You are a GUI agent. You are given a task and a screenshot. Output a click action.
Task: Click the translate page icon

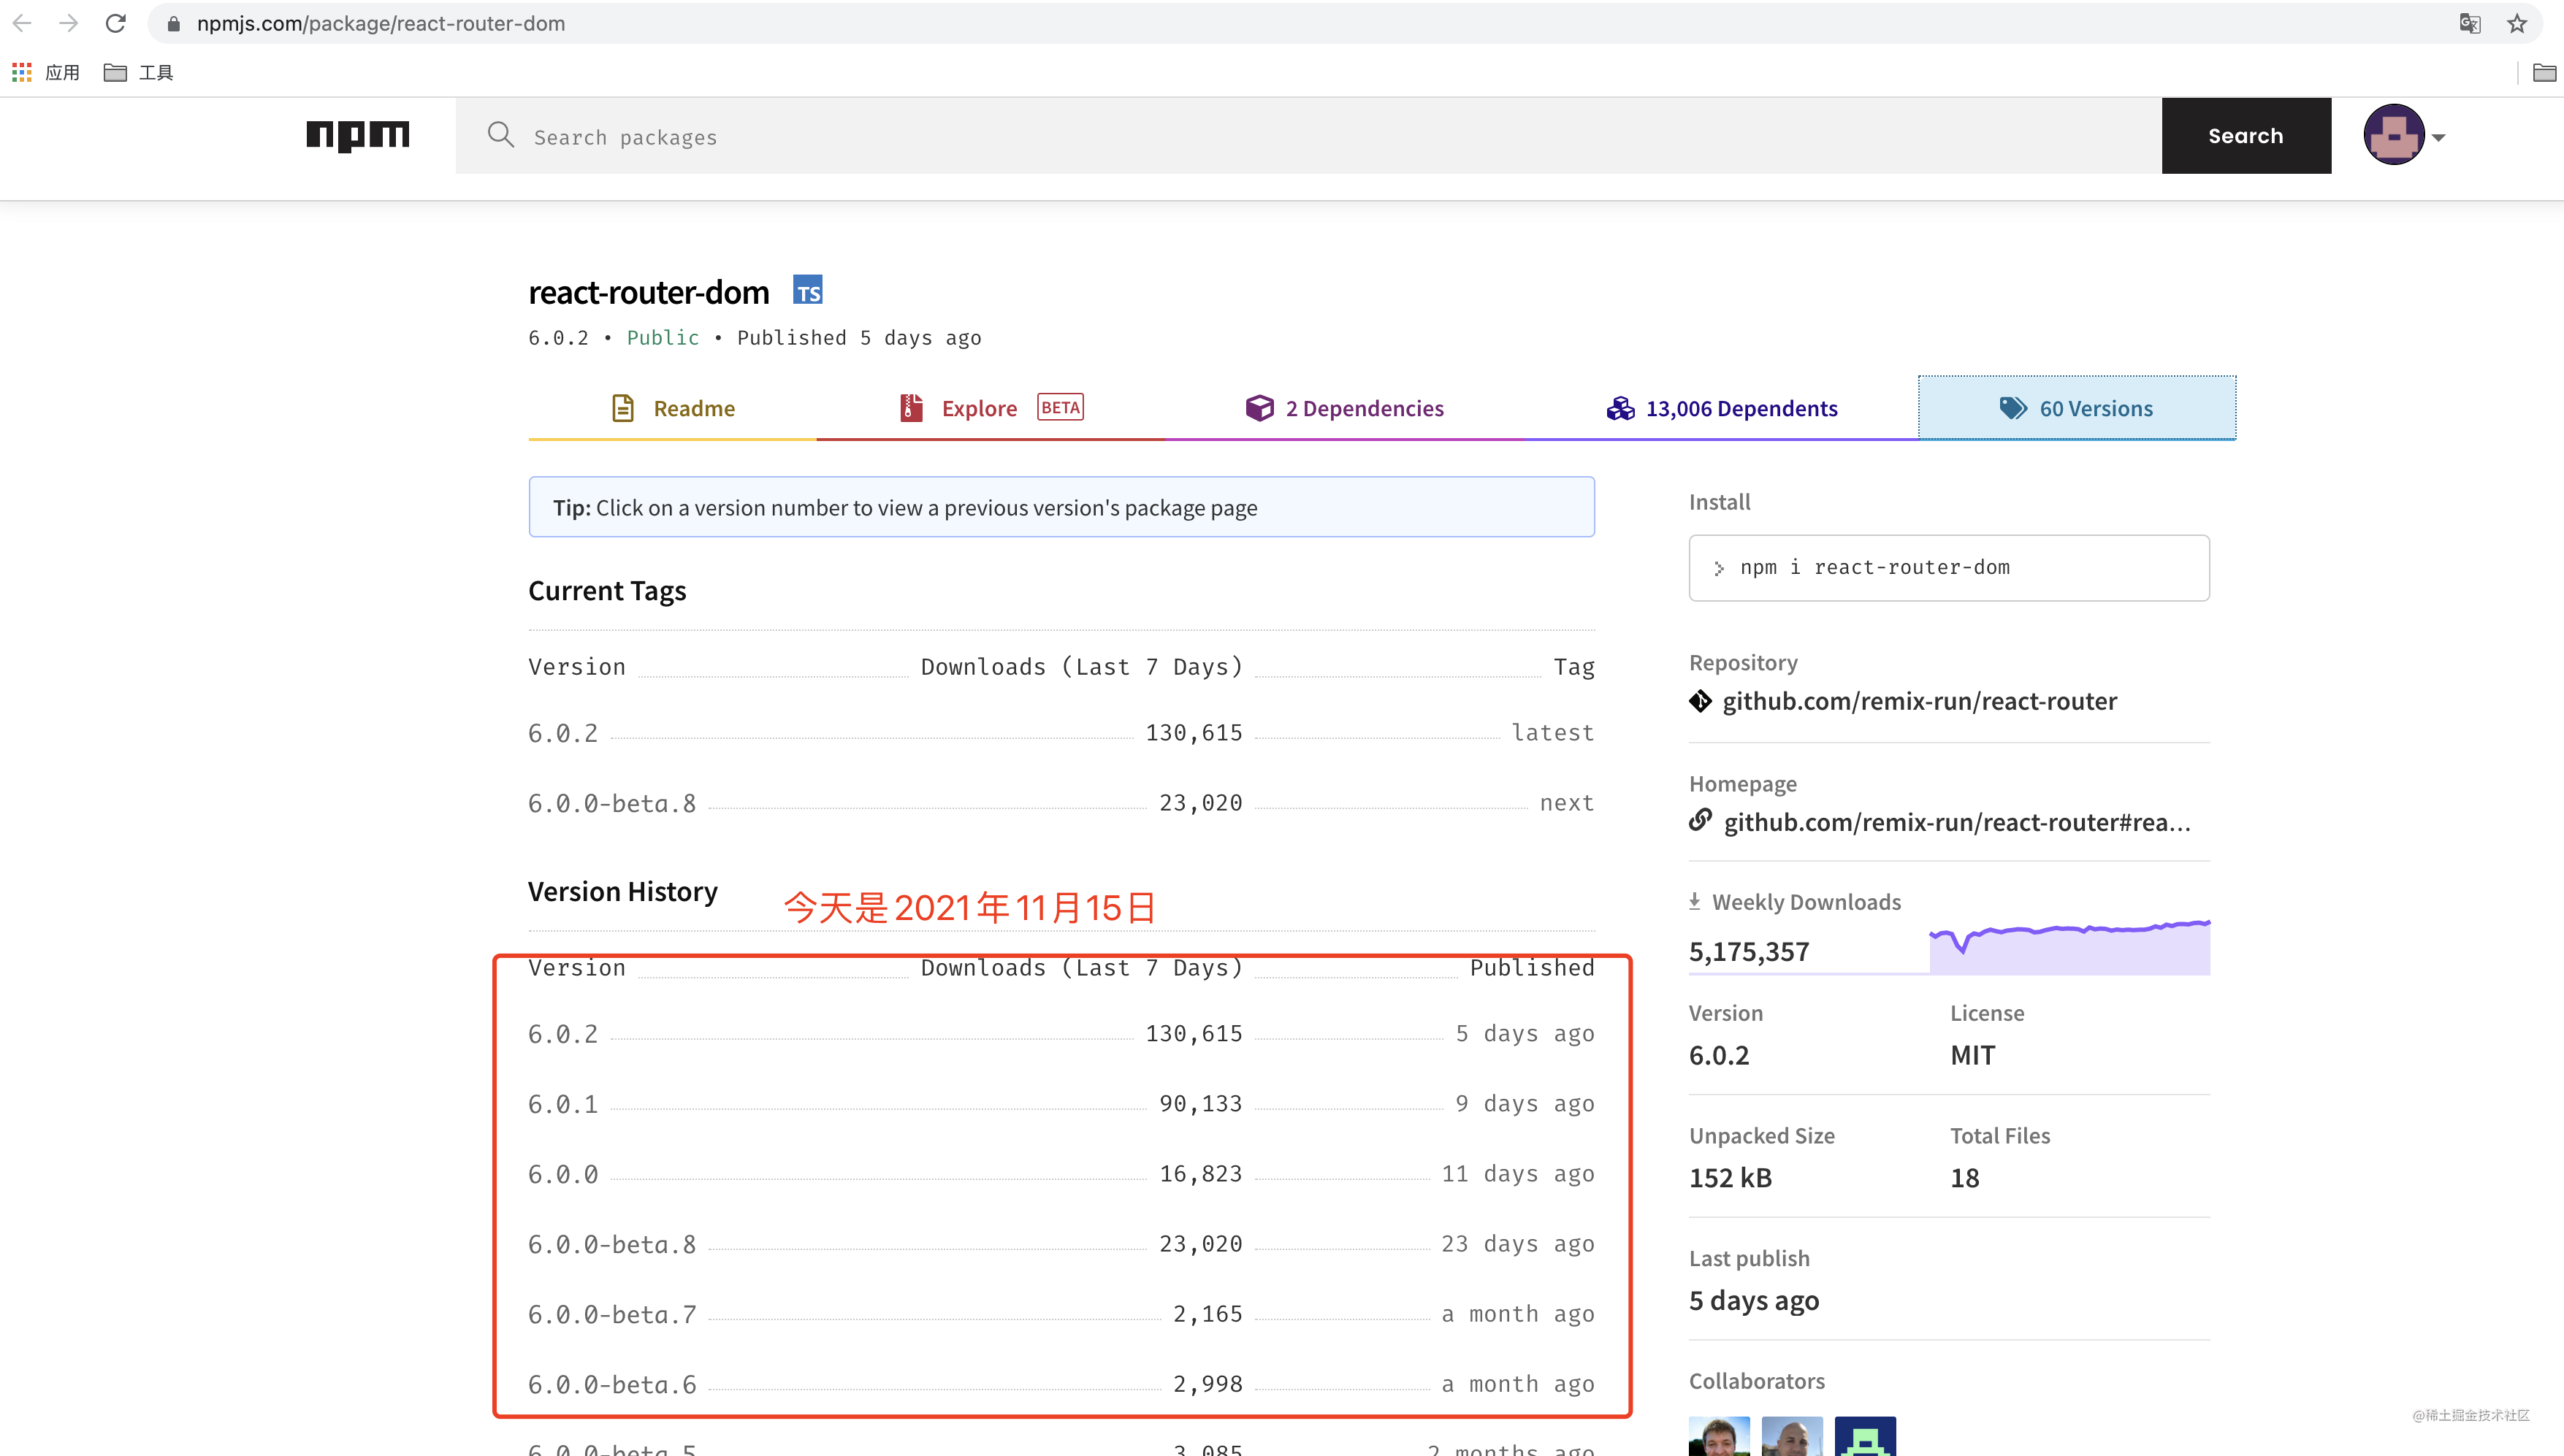[2469, 23]
